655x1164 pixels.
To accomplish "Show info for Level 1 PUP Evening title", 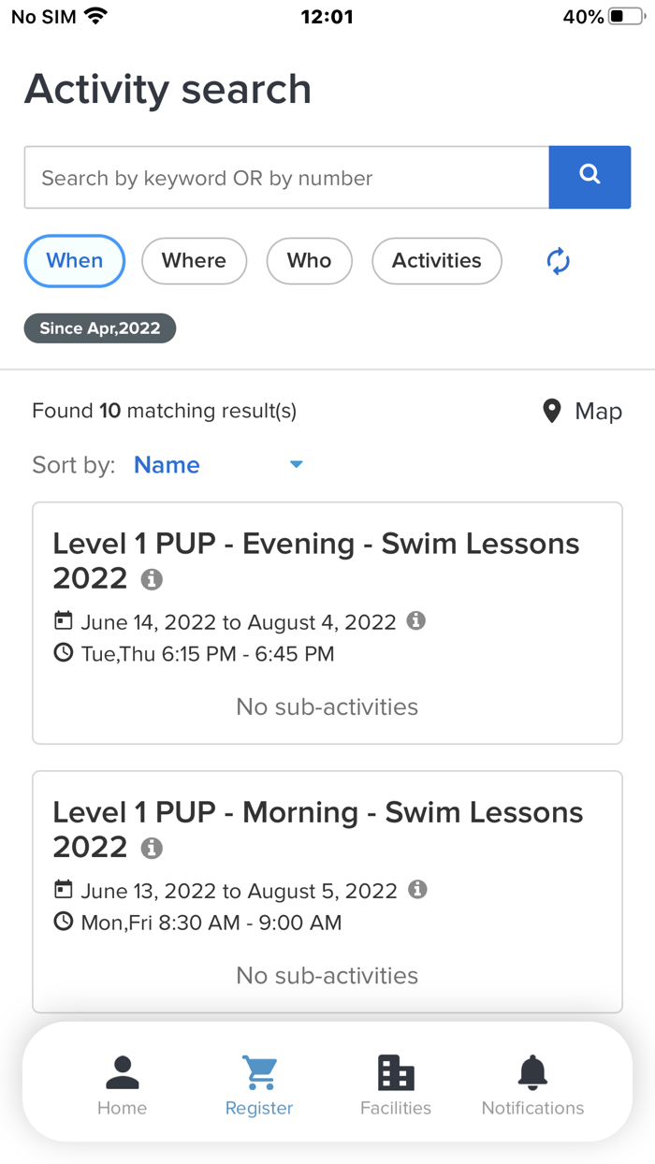I will pos(152,579).
